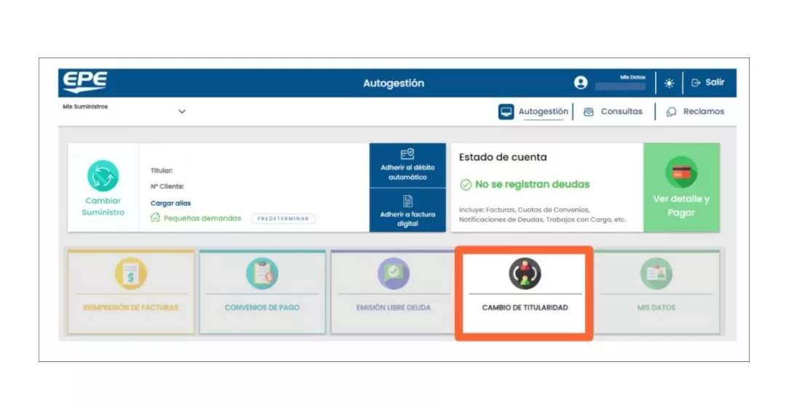The image size is (786, 405).
Task: Click Cargar alias link
Action: [x=170, y=203]
